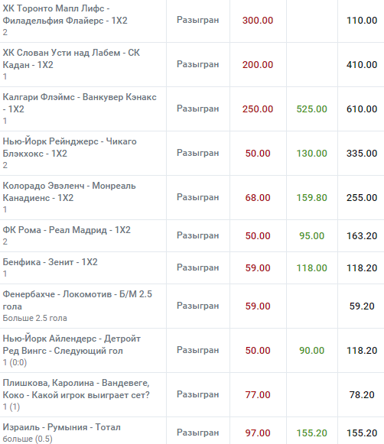Click the 610.00 balance value
This screenshot has width=384, height=444.
point(362,109)
